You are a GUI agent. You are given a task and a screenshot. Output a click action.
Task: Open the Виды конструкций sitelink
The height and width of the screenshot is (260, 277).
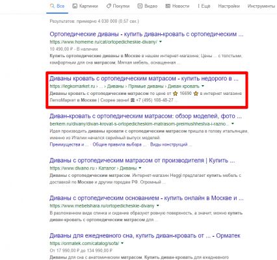tap(171, 144)
